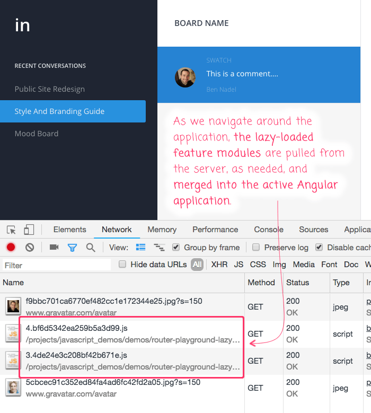371x413 pixels.
Task: Open the Application tab
Action: [357, 230]
